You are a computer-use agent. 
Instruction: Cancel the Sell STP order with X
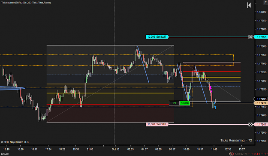250,124
